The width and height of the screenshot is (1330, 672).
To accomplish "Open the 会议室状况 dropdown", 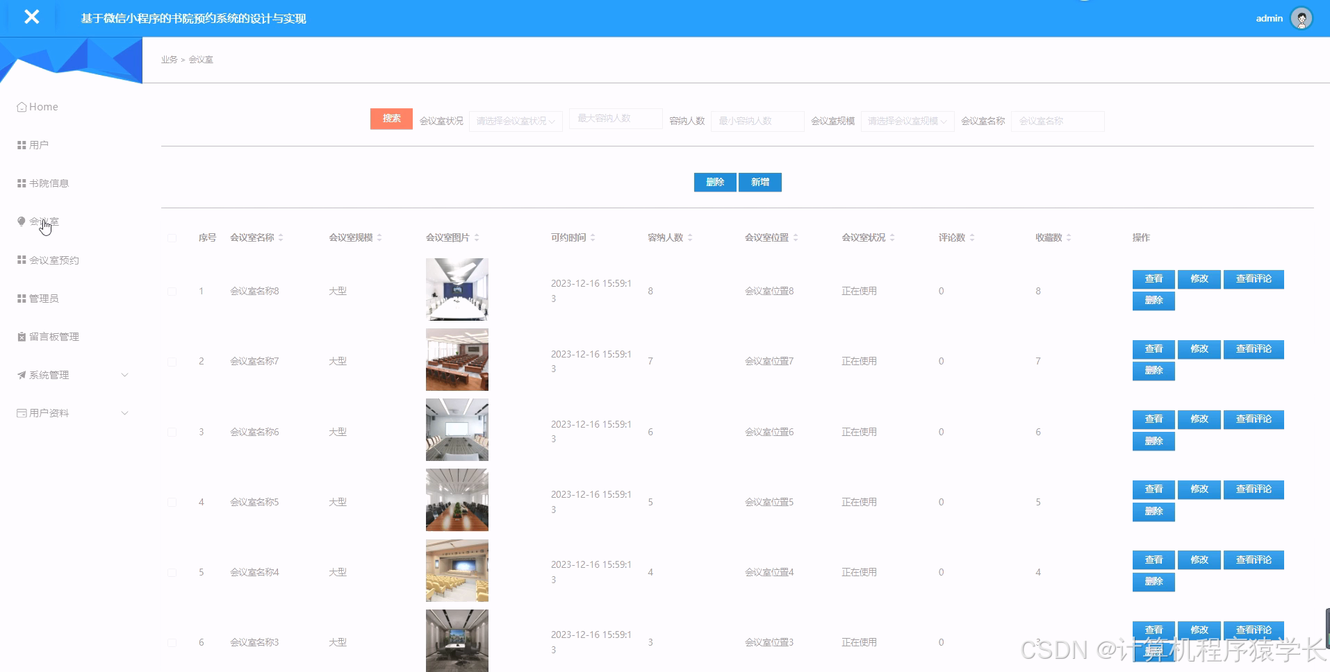I will [514, 121].
